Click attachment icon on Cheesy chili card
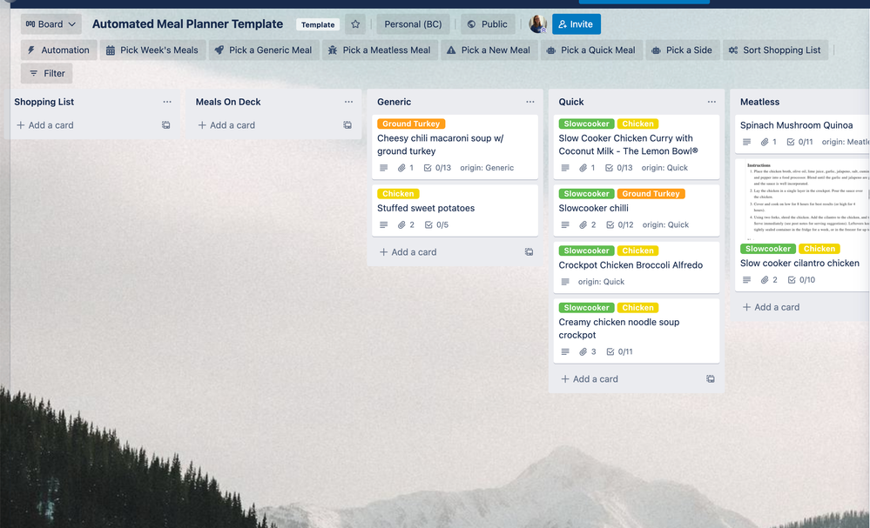This screenshot has width=870, height=528. [401, 168]
